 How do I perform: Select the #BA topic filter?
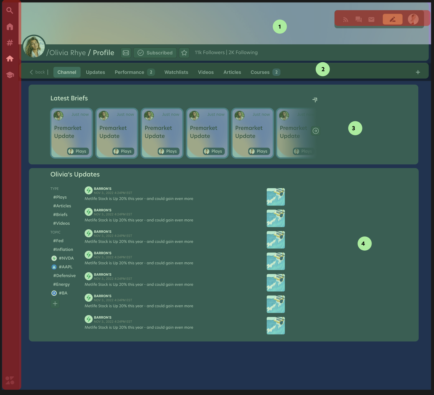tap(59, 293)
